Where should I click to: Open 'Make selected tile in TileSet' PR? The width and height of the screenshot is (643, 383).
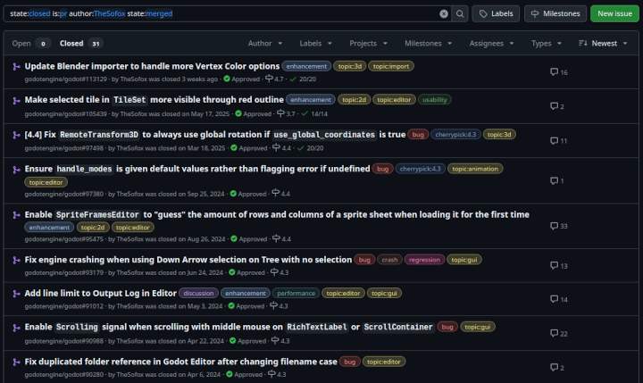tap(154, 100)
